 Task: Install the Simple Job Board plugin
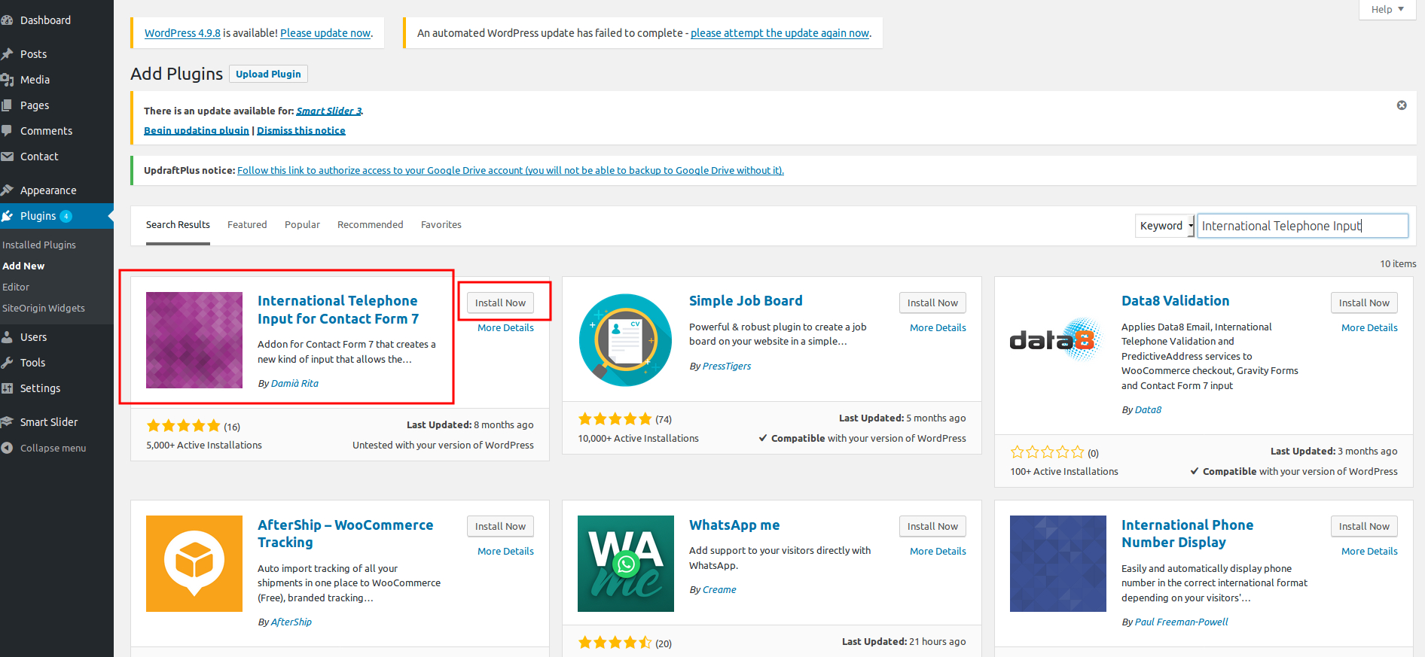932,303
